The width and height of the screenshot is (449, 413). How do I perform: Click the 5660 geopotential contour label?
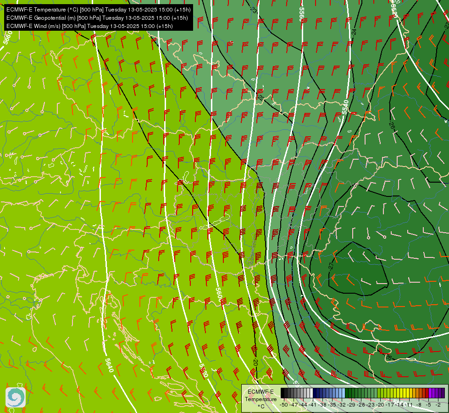pyautogui.click(x=8, y=38)
